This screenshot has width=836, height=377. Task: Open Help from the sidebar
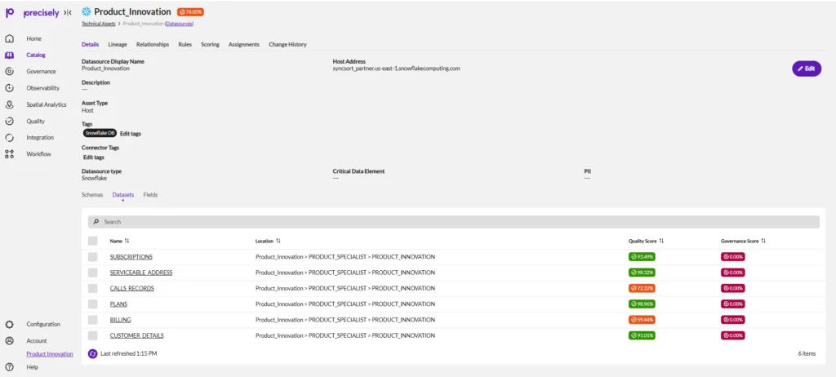[x=32, y=367]
